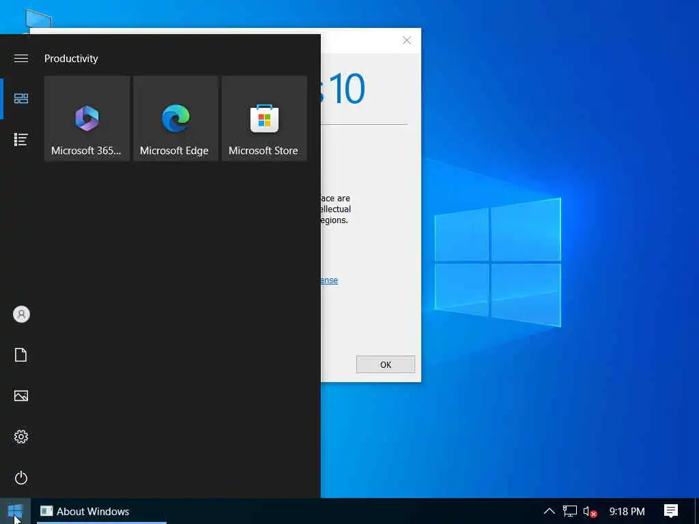This screenshot has height=524, width=699.
Task: Switch to the All apps list icon
Action: click(21, 139)
